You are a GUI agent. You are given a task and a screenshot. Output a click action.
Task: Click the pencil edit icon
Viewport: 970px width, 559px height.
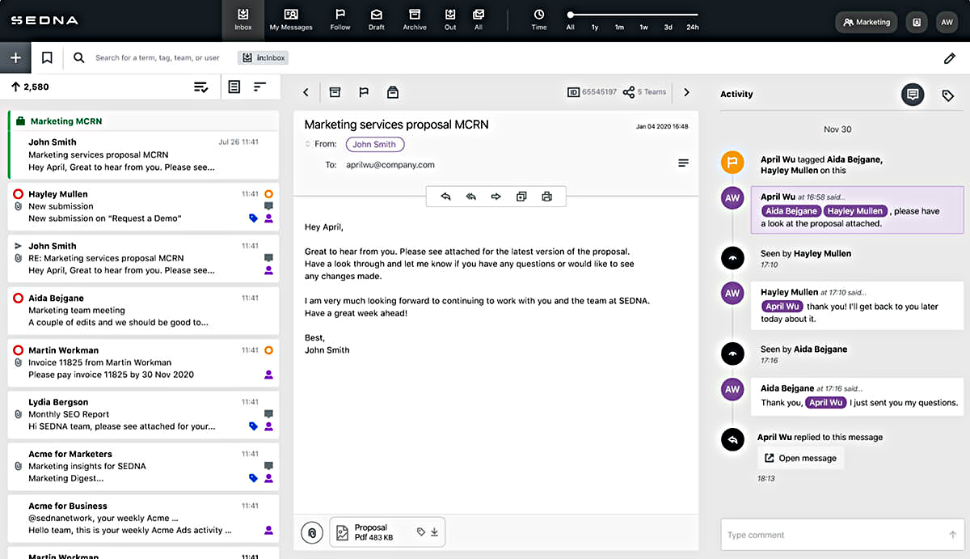(x=950, y=58)
